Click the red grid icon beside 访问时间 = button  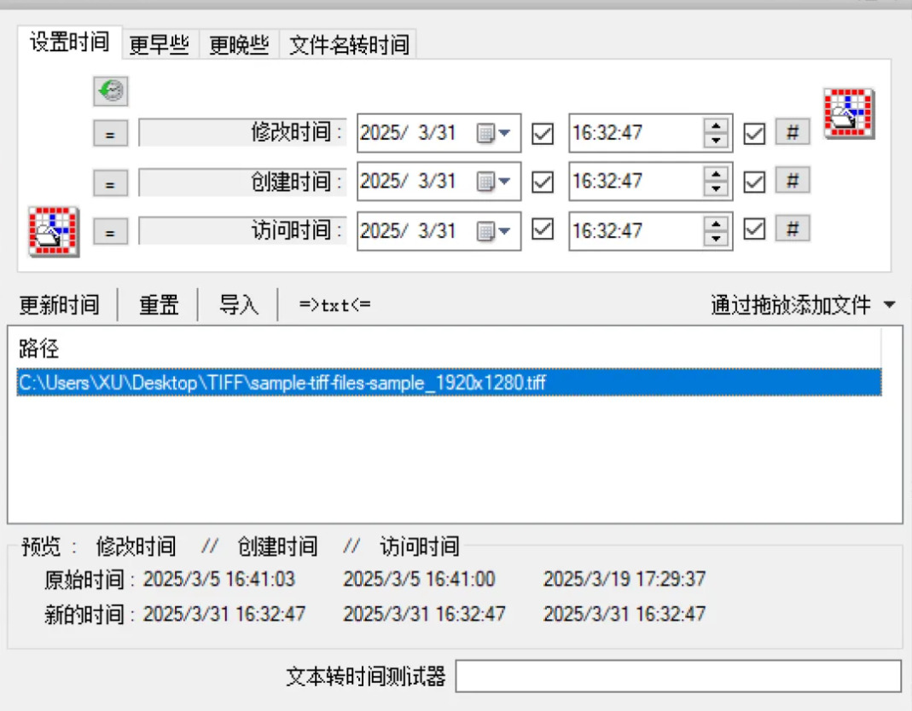(54, 231)
